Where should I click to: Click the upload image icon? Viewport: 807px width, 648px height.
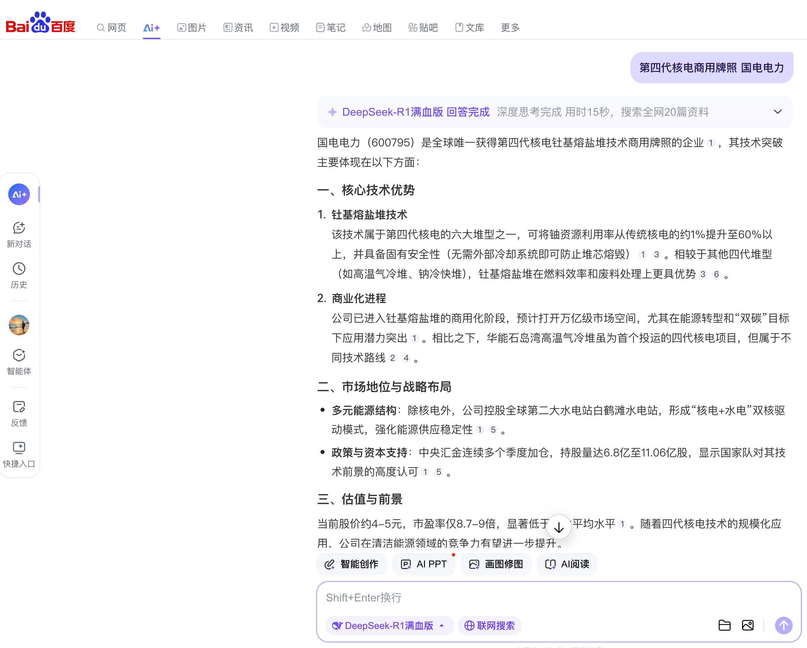[748, 626]
